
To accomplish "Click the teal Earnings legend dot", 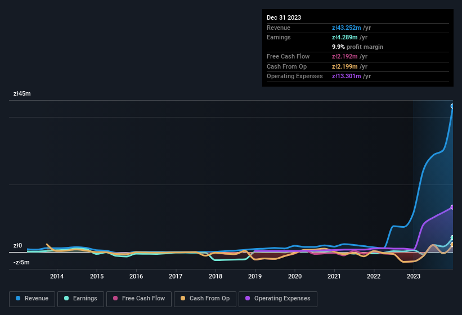I will click(66, 298).
